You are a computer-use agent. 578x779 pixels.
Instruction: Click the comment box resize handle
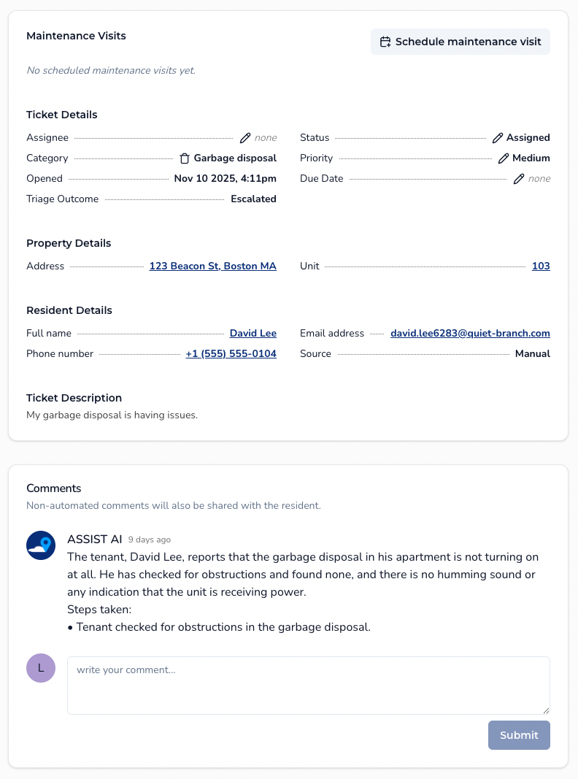click(x=547, y=709)
